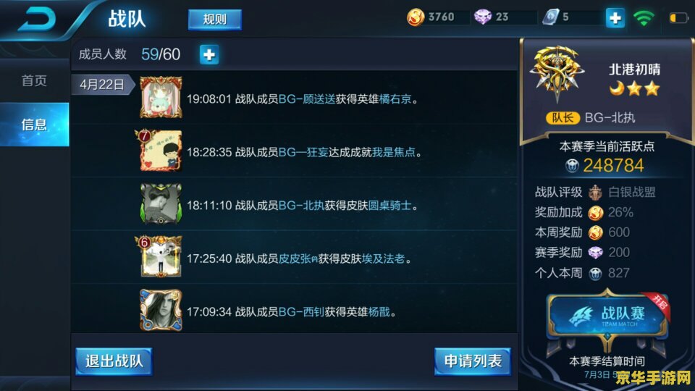Click the blue ticket currency icon

pyautogui.click(x=550, y=17)
